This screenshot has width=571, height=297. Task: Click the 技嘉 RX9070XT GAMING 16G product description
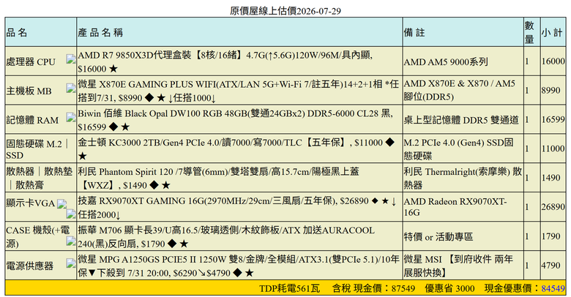[237, 208]
